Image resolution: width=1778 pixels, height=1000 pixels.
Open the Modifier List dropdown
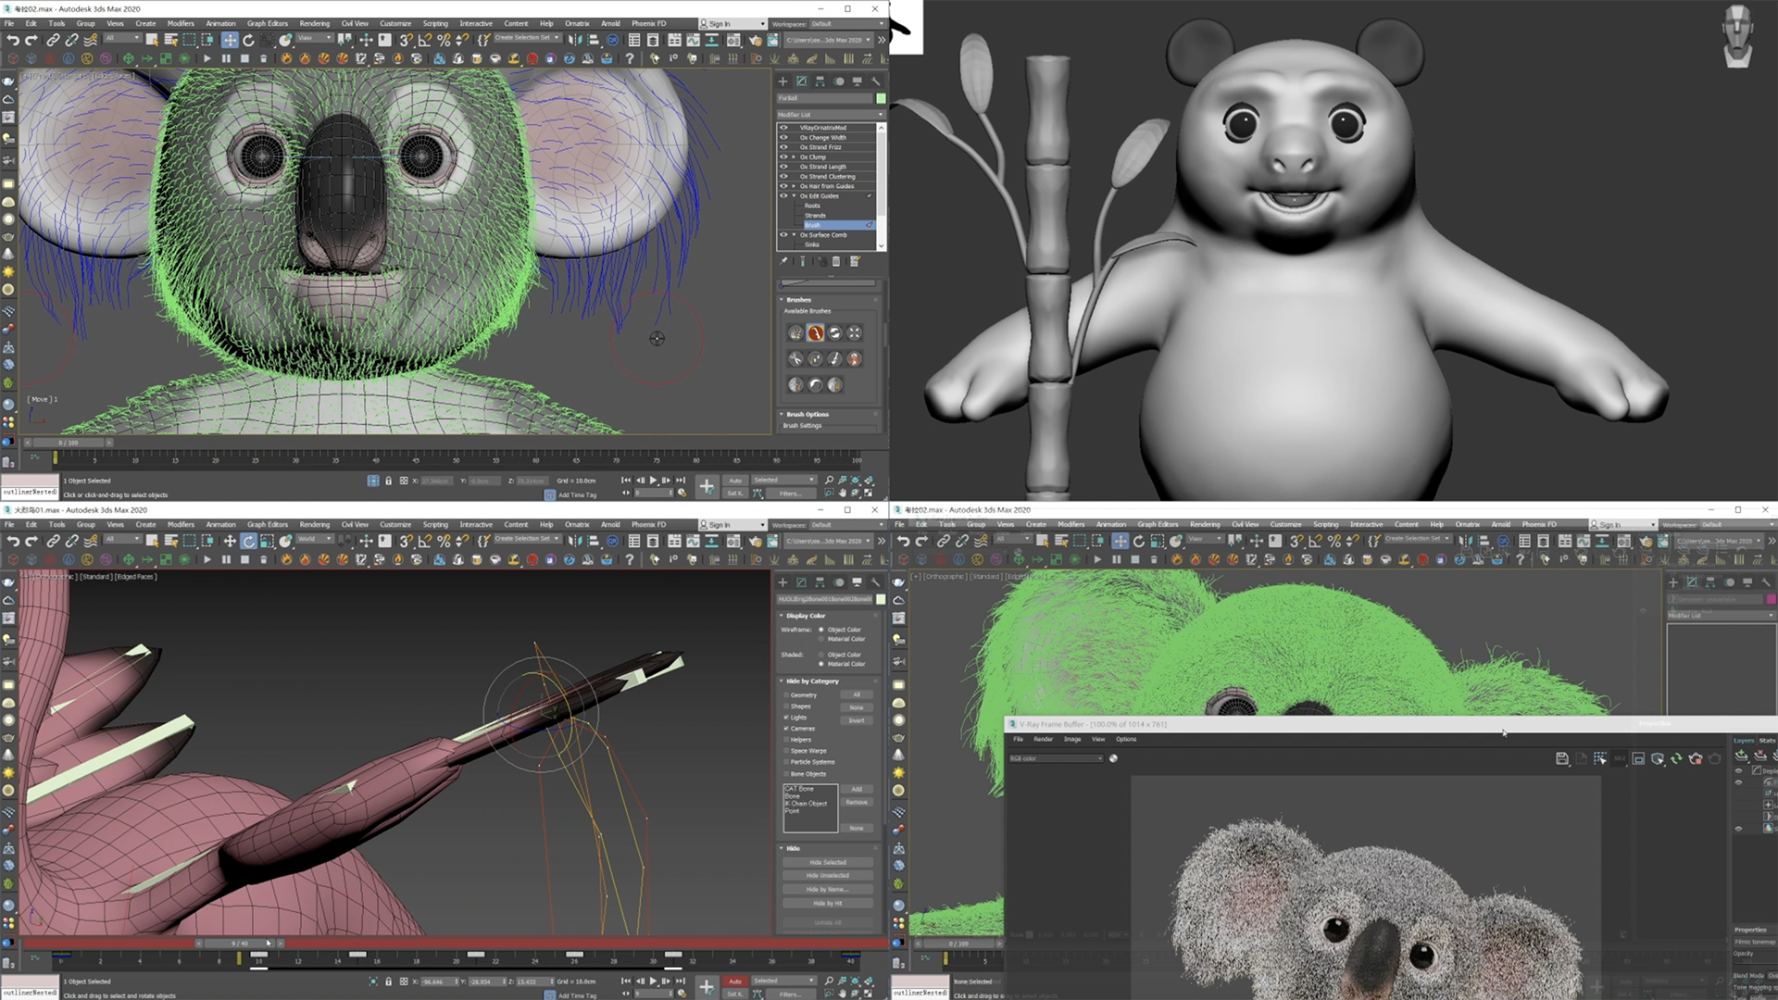pyautogui.click(x=830, y=115)
